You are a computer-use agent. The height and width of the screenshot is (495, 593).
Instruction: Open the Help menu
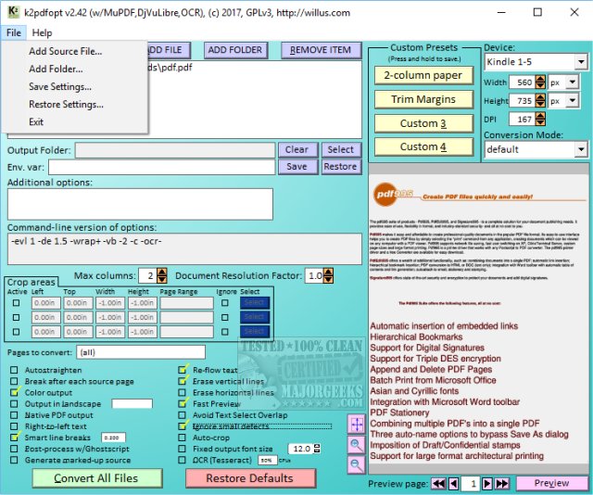coord(42,33)
